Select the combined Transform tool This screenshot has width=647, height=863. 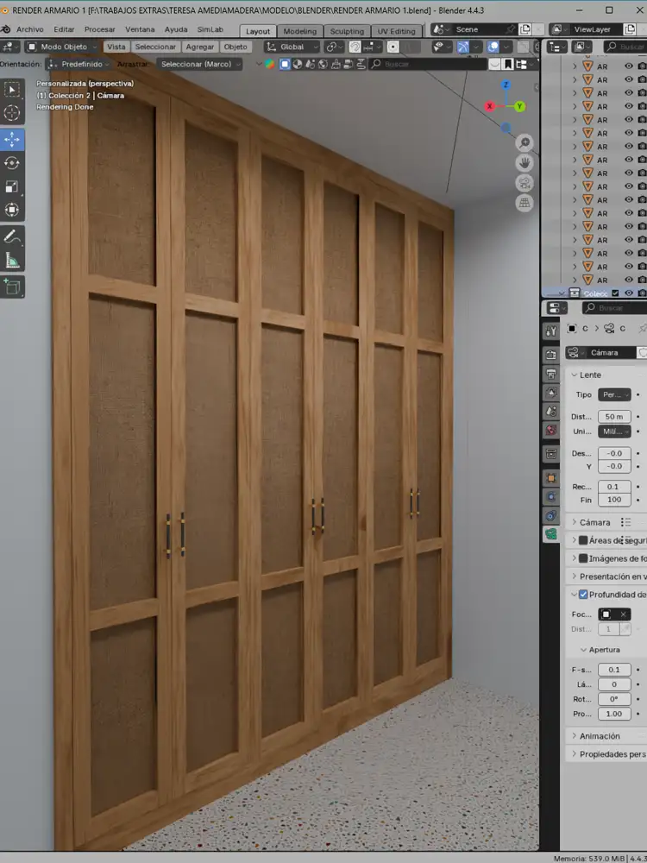(11, 210)
